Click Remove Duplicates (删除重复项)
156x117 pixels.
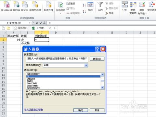coord(133,8)
